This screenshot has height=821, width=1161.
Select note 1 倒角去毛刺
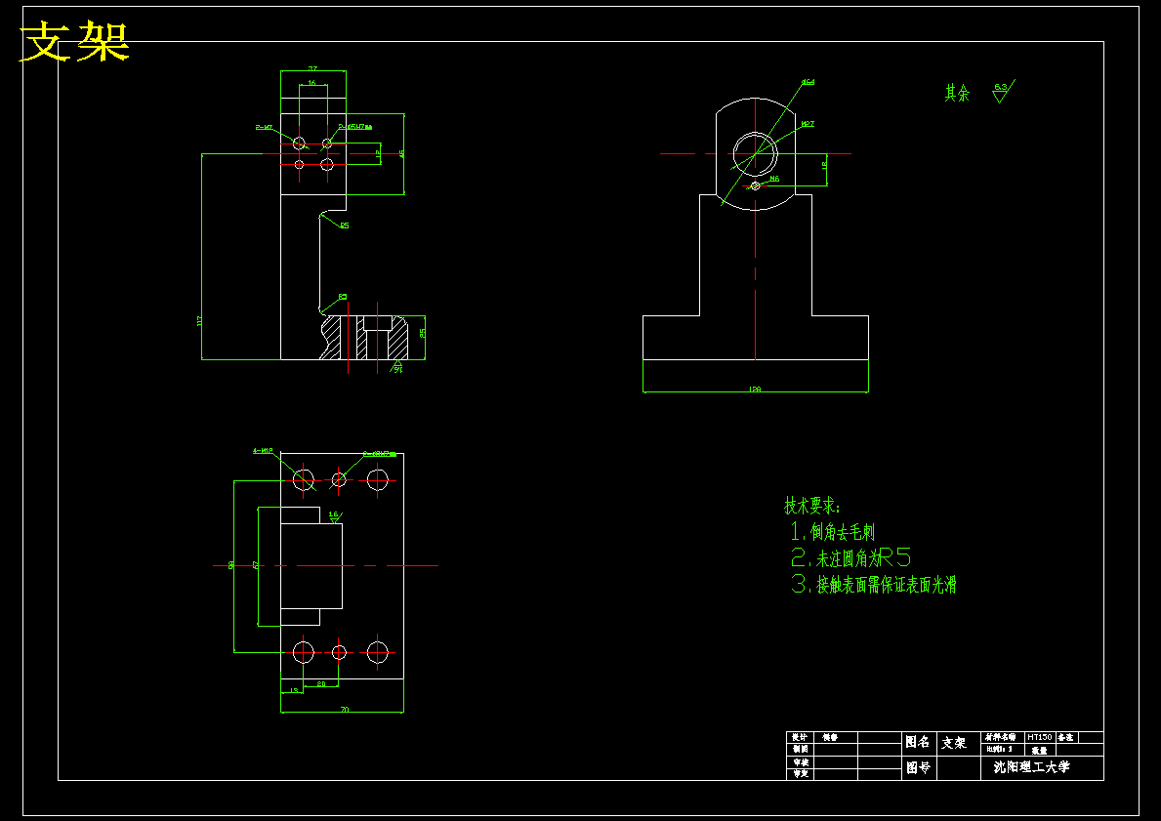point(833,531)
